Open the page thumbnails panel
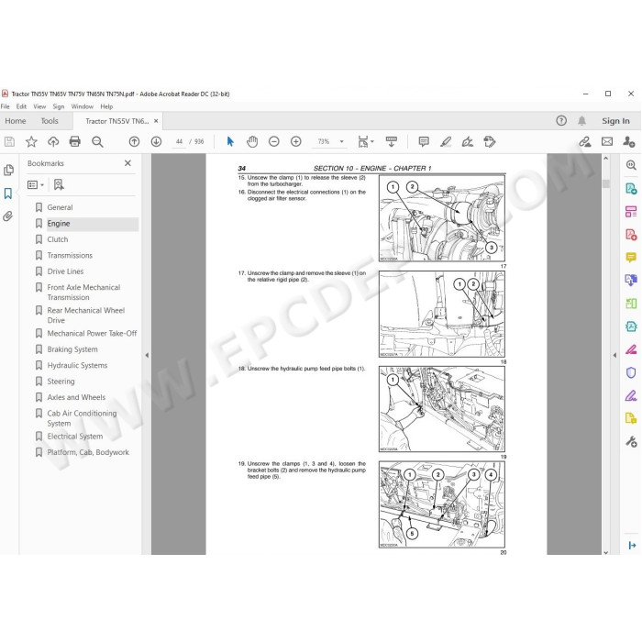The height and width of the screenshot is (642, 642). coord(8,170)
